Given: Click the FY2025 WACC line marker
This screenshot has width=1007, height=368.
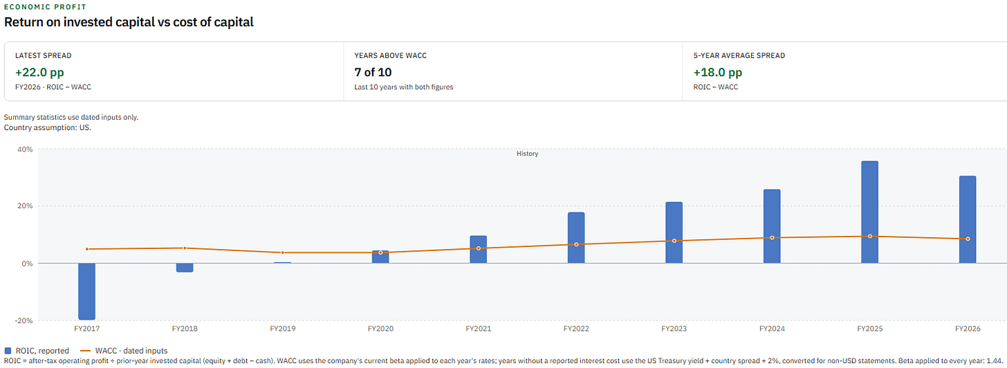Looking at the screenshot, I should pos(870,237).
